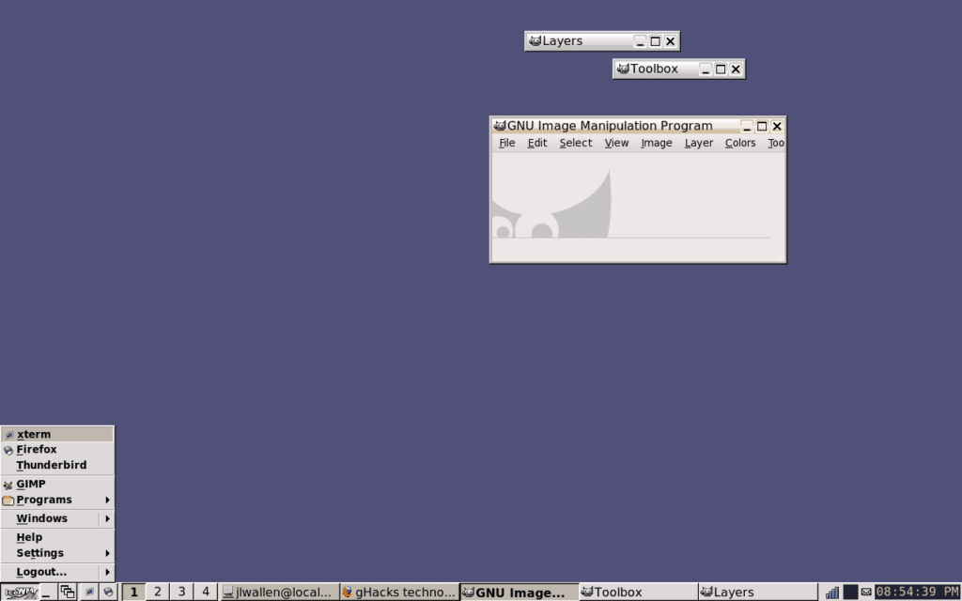Switch to virtual desktop 4
The width and height of the screenshot is (962, 601).
pos(205,592)
